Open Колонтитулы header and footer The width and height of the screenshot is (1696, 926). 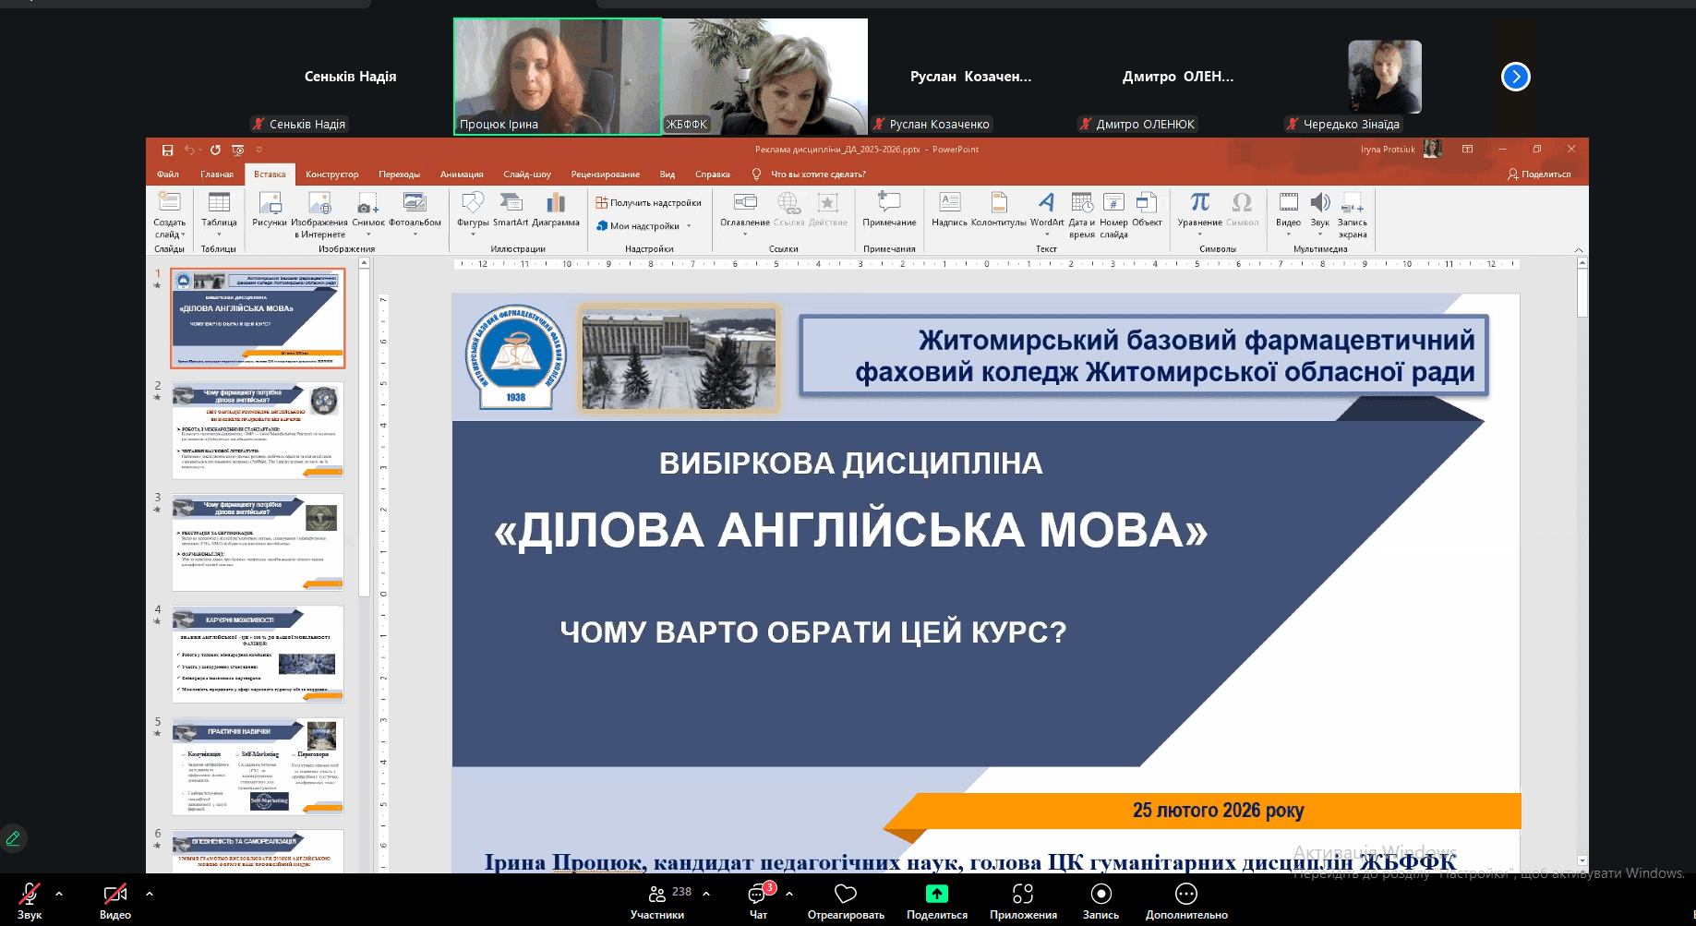999,210
